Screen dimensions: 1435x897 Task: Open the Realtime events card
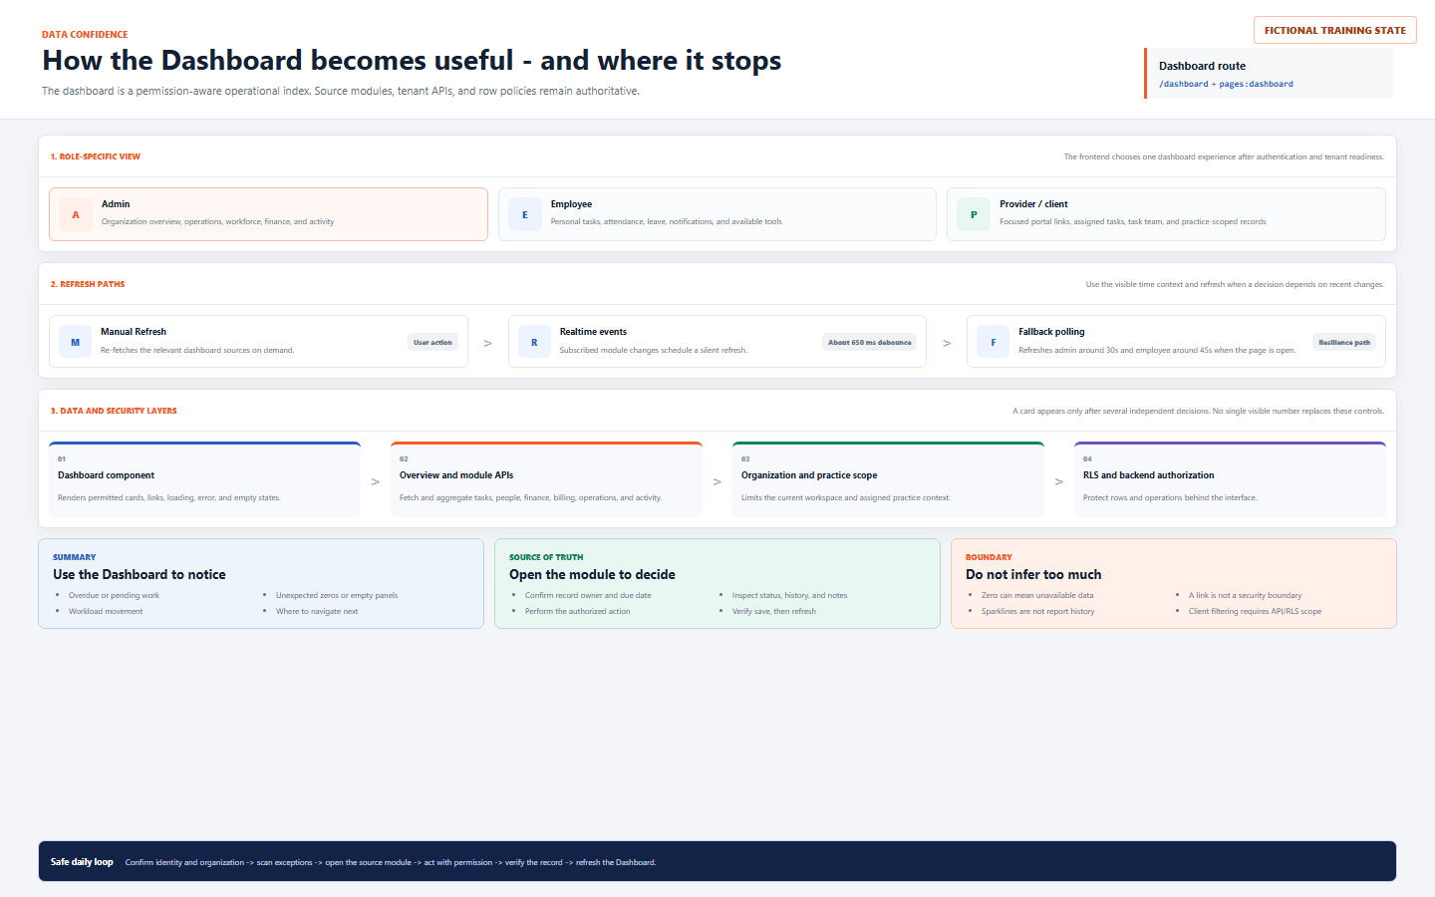pyautogui.click(x=717, y=342)
